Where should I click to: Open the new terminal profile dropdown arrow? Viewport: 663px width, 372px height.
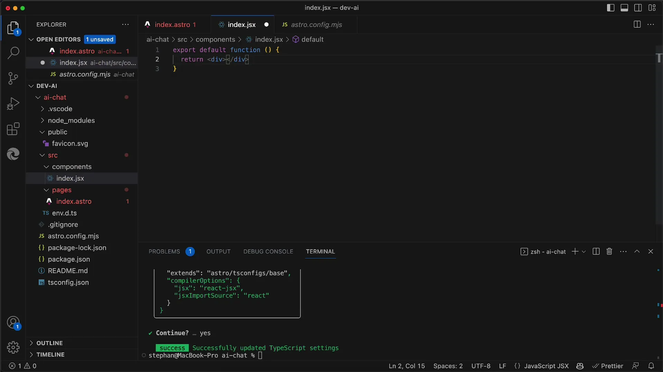click(x=584, y=252)
